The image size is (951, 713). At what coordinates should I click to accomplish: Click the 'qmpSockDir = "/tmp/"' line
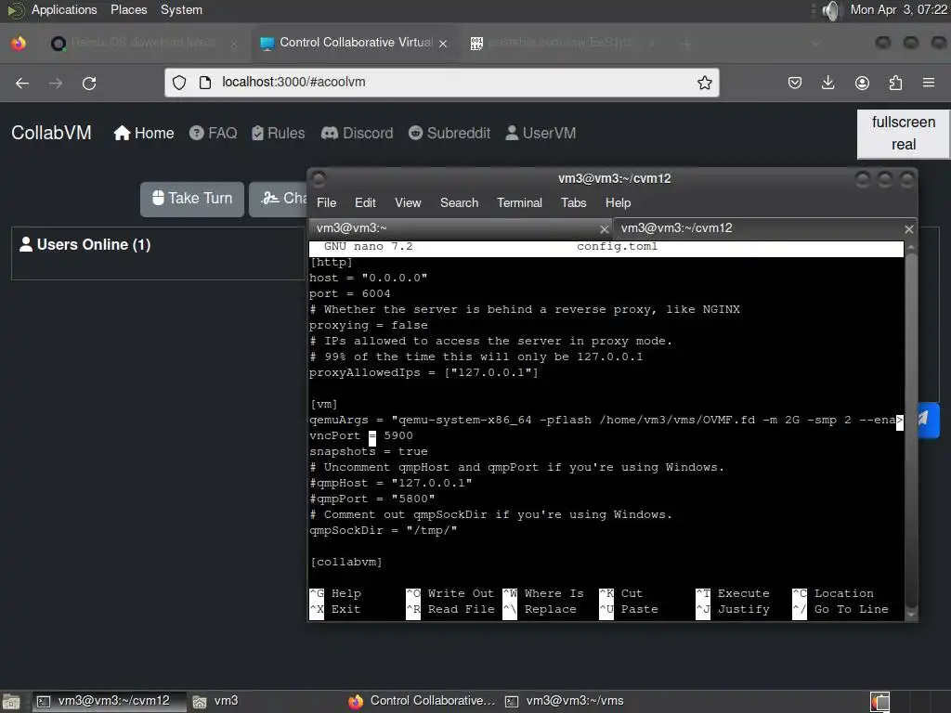pyautogui.click(x=383, y=530)
